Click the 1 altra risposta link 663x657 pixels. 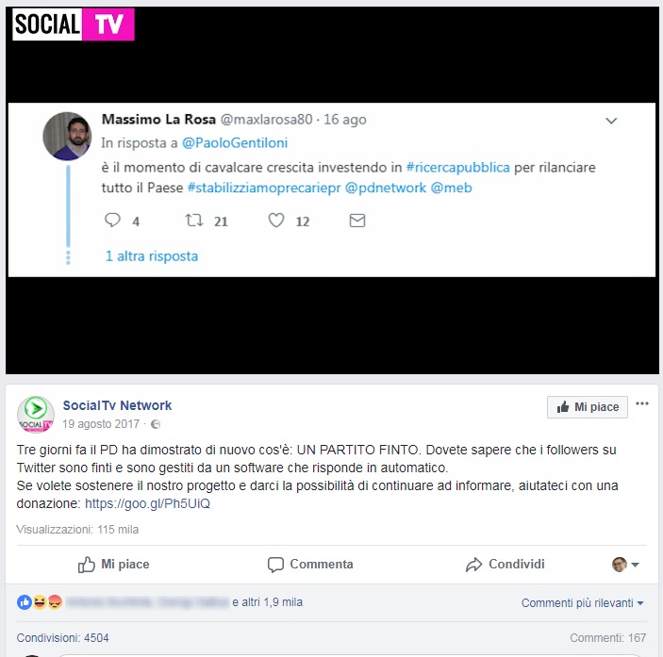152,256
